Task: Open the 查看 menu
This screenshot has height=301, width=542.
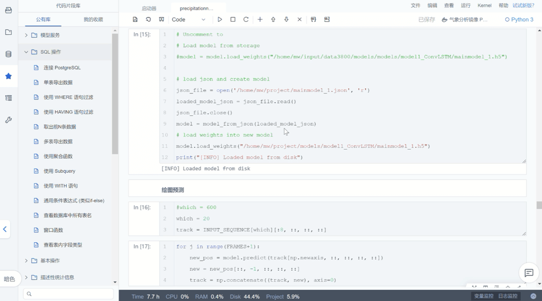Action: pos(449,6)
